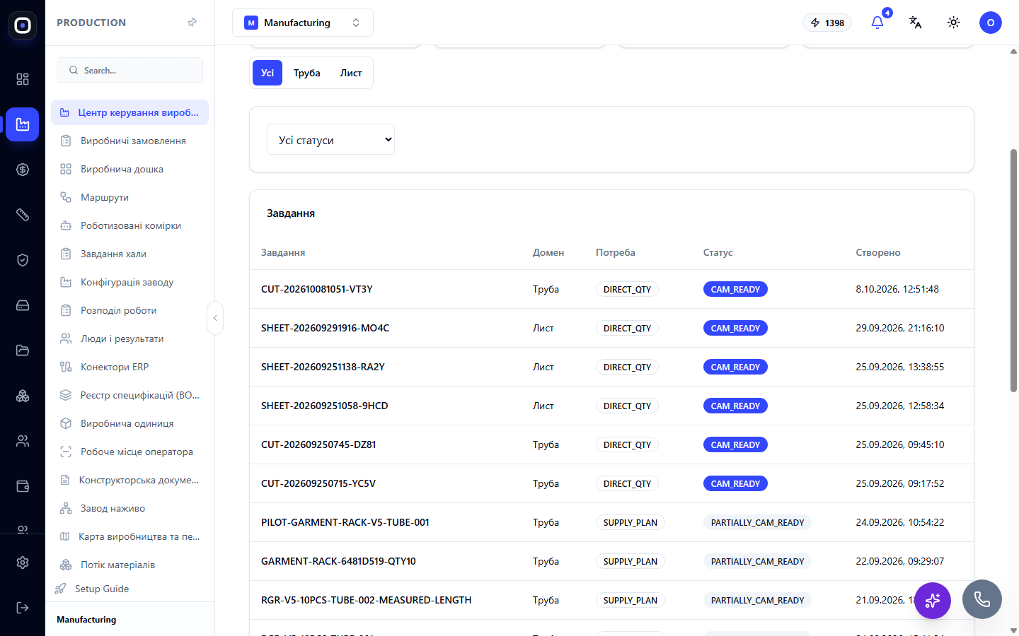The height and width of the screenshot is (636, 1019).
Task: Open the Manufacturing workspace switcher
Action: coord(303,23)
